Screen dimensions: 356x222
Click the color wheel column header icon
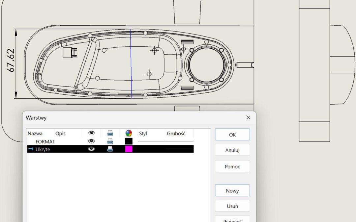tap(129, 133)
